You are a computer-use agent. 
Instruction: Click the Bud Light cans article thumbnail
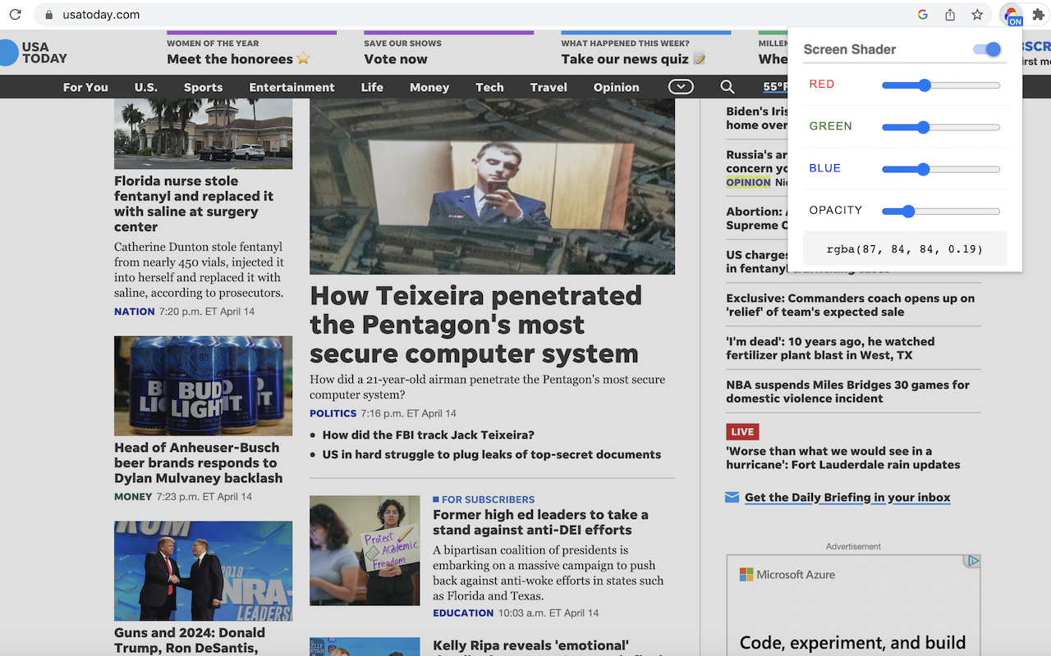(x=203, y=385)
